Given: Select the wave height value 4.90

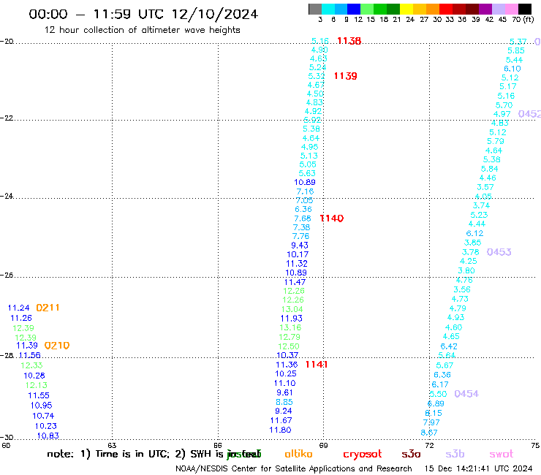Looking at the screenshot, I should [319, 50].
